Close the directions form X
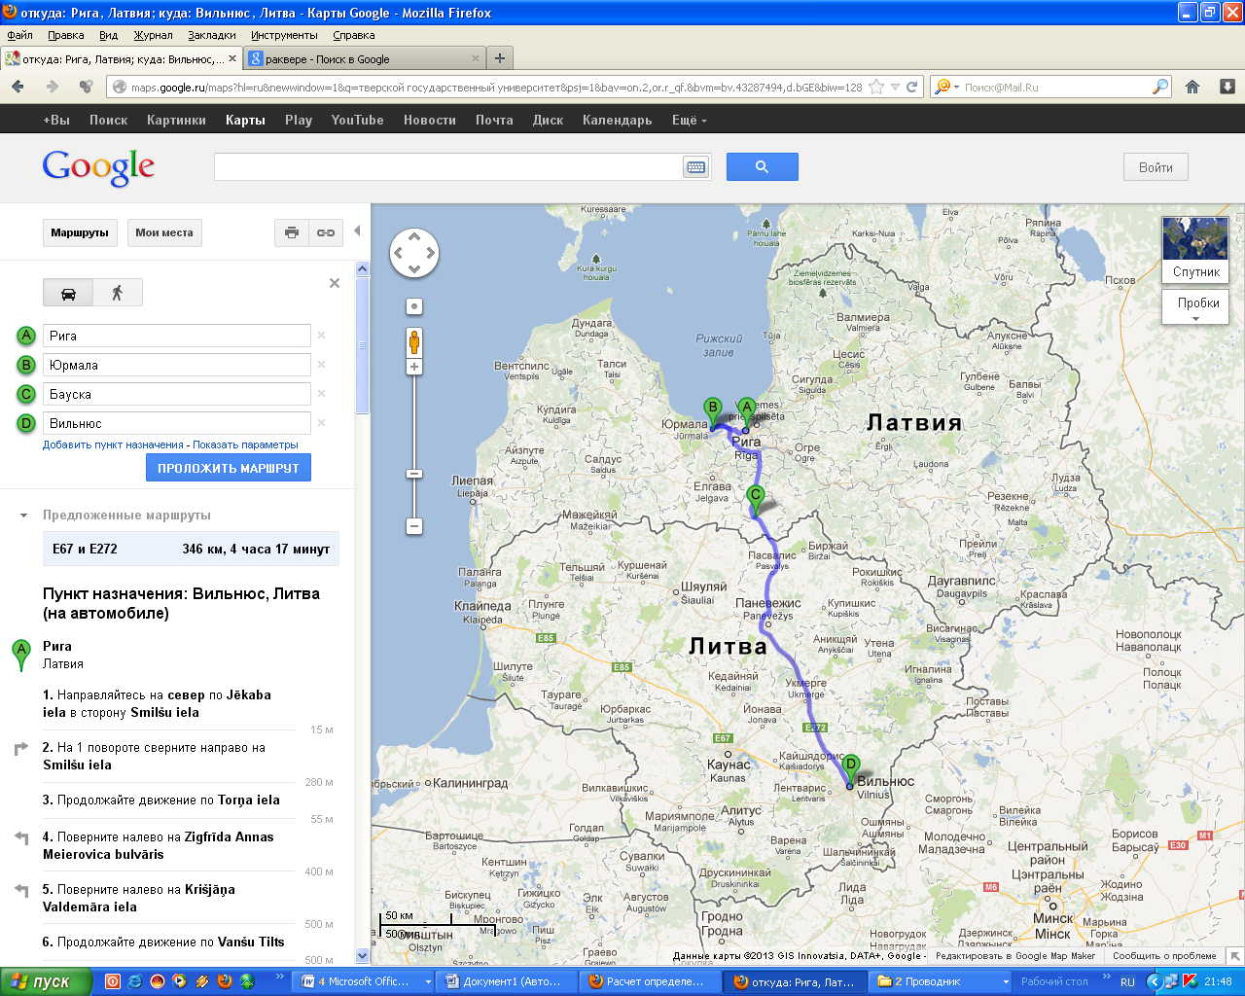Viewport: 1245px width, 996px height. [x=335, y=283]
